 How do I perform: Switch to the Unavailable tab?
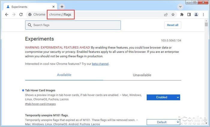pos(142,75)
